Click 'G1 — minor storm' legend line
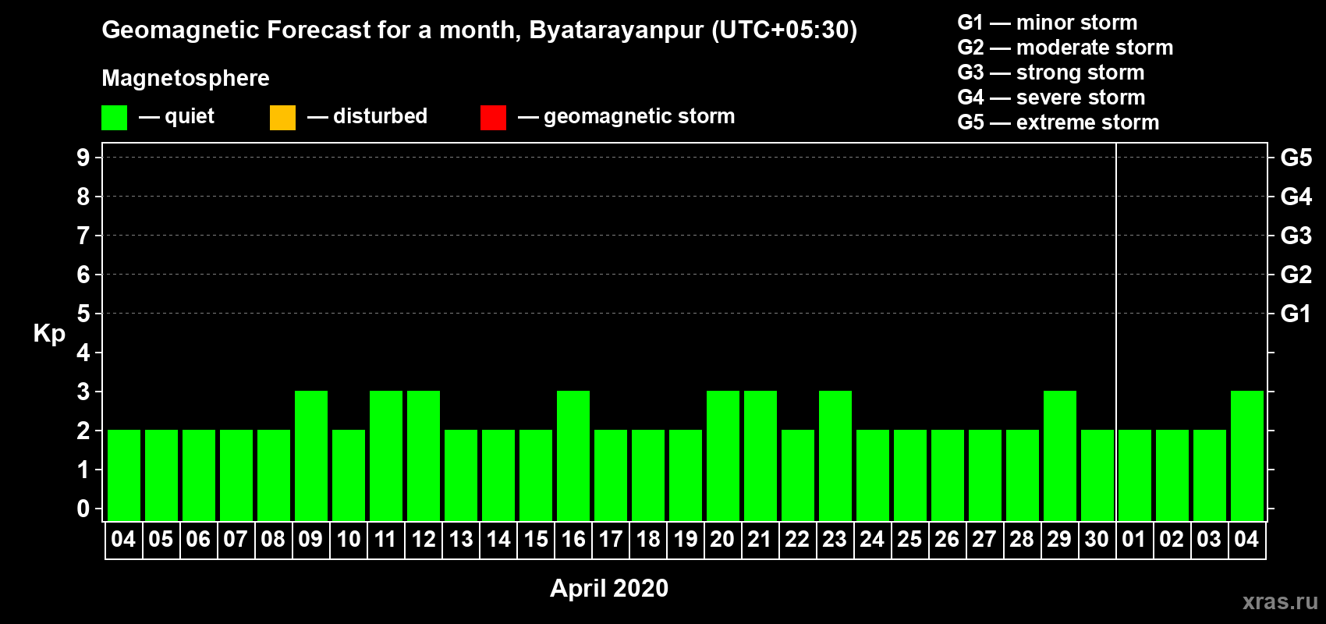The height and width of the screenshot is (624, 1326). (x=1048, y=23)
